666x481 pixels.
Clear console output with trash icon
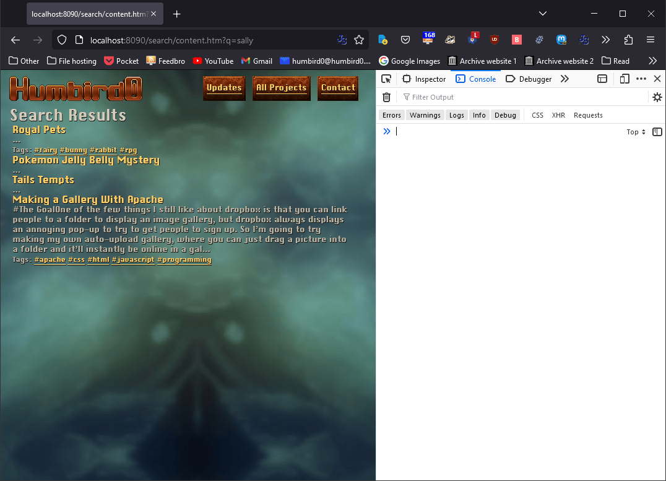pos(386,97)
